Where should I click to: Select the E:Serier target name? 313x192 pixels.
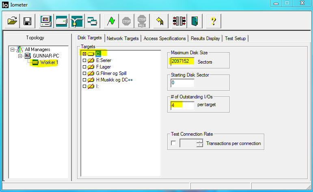click(x=104, y=60)
